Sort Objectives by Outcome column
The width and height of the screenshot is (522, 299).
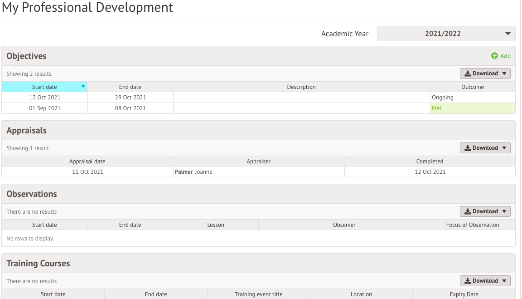pyautogui.click(x=473, y=87)
